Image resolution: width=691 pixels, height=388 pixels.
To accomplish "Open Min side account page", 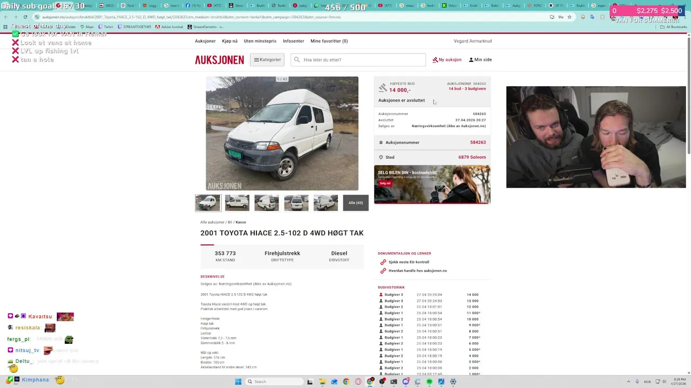I will pyautogui.click(x=480, y=60).
